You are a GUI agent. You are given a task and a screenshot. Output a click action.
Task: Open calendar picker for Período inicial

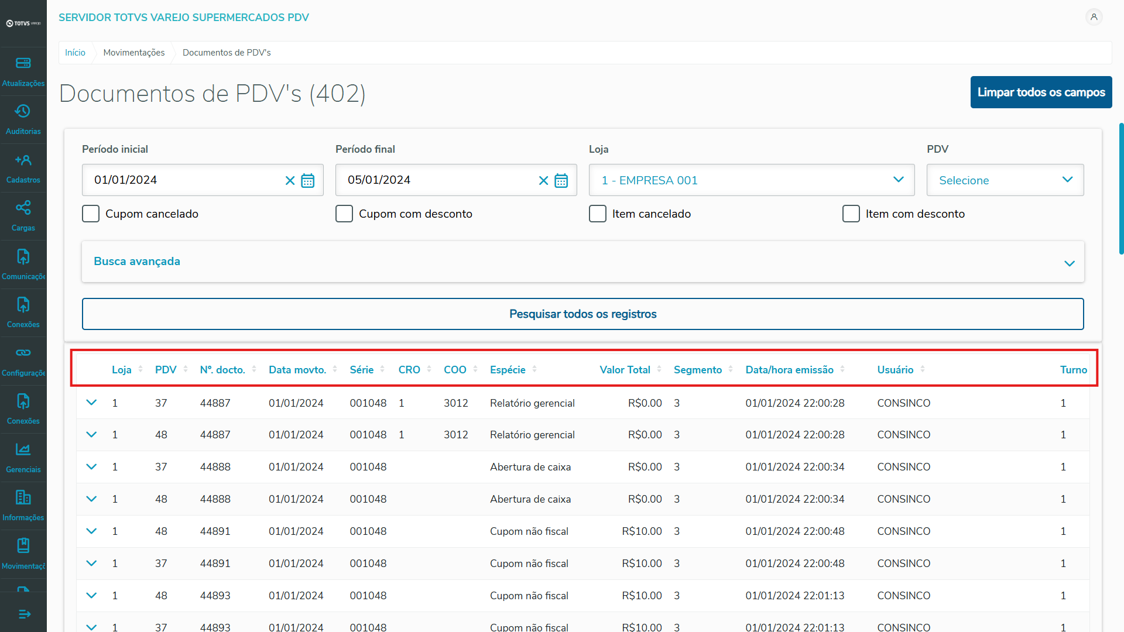coord(308,180)
